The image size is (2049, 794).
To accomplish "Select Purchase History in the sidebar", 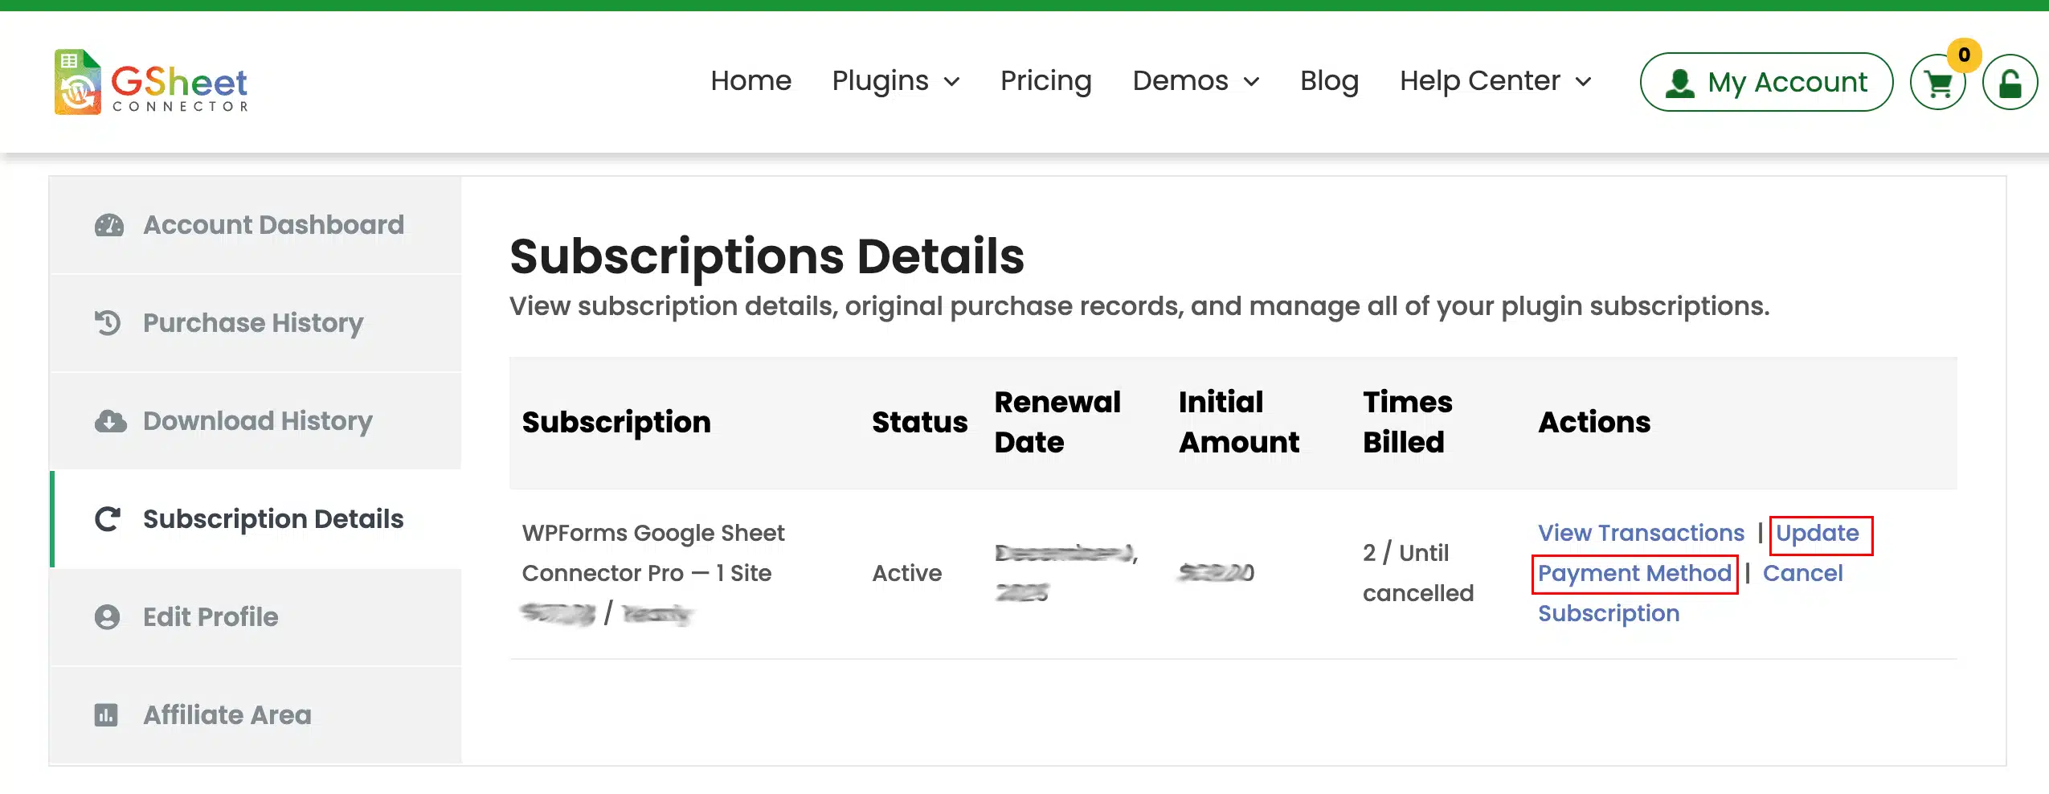I will coord(252,323).
